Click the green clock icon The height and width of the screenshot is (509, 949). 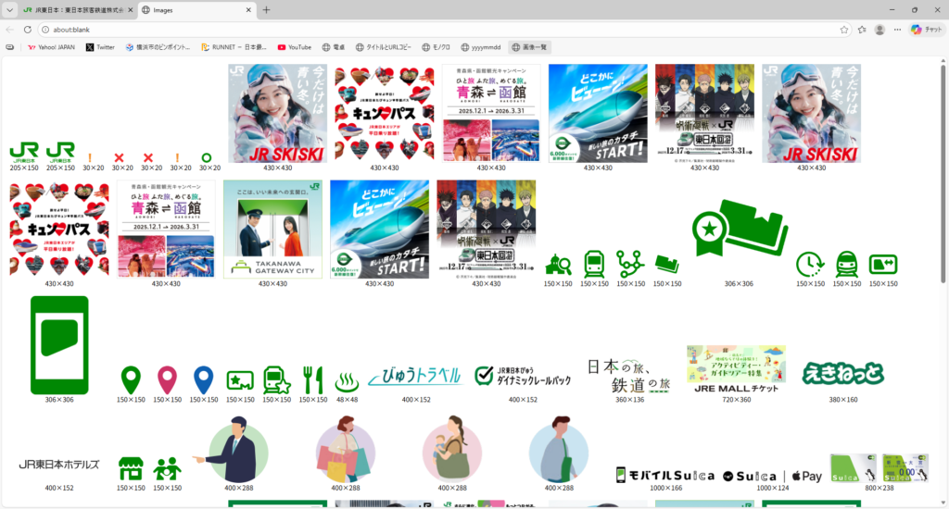point(810,265)
